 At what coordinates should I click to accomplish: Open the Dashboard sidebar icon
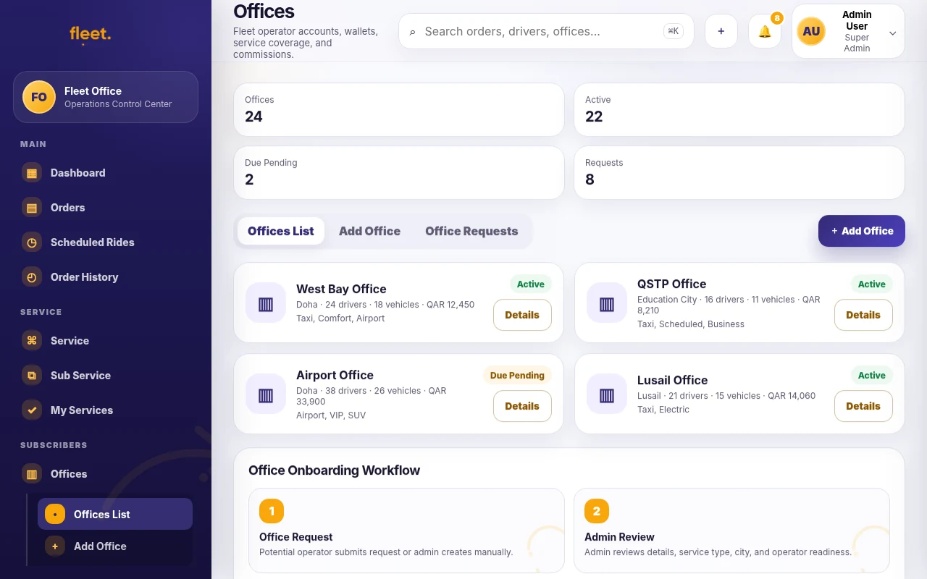tap(32, 173)
